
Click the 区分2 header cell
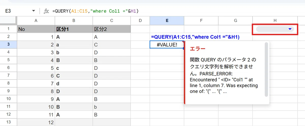(x=112, y=29)
